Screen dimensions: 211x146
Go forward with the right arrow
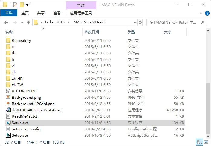coord(15,23)
